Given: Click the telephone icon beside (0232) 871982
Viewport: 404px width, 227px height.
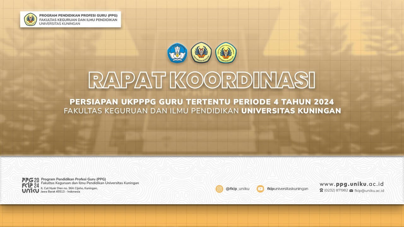Looking at the screenshot, I should pos(321,190).
